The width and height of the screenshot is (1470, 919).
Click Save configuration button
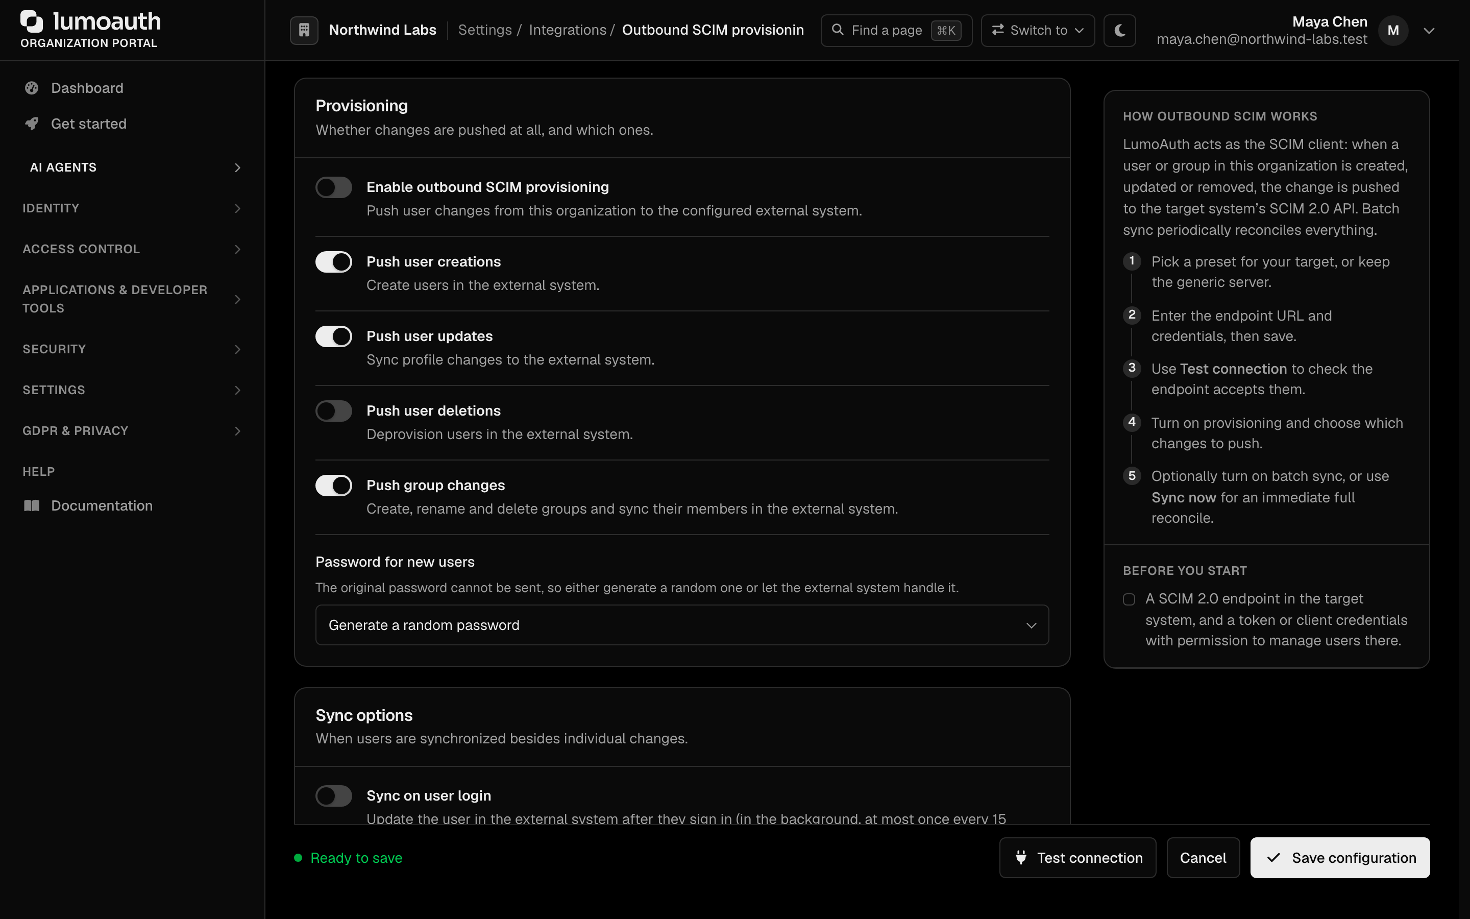click(1339, 858)
